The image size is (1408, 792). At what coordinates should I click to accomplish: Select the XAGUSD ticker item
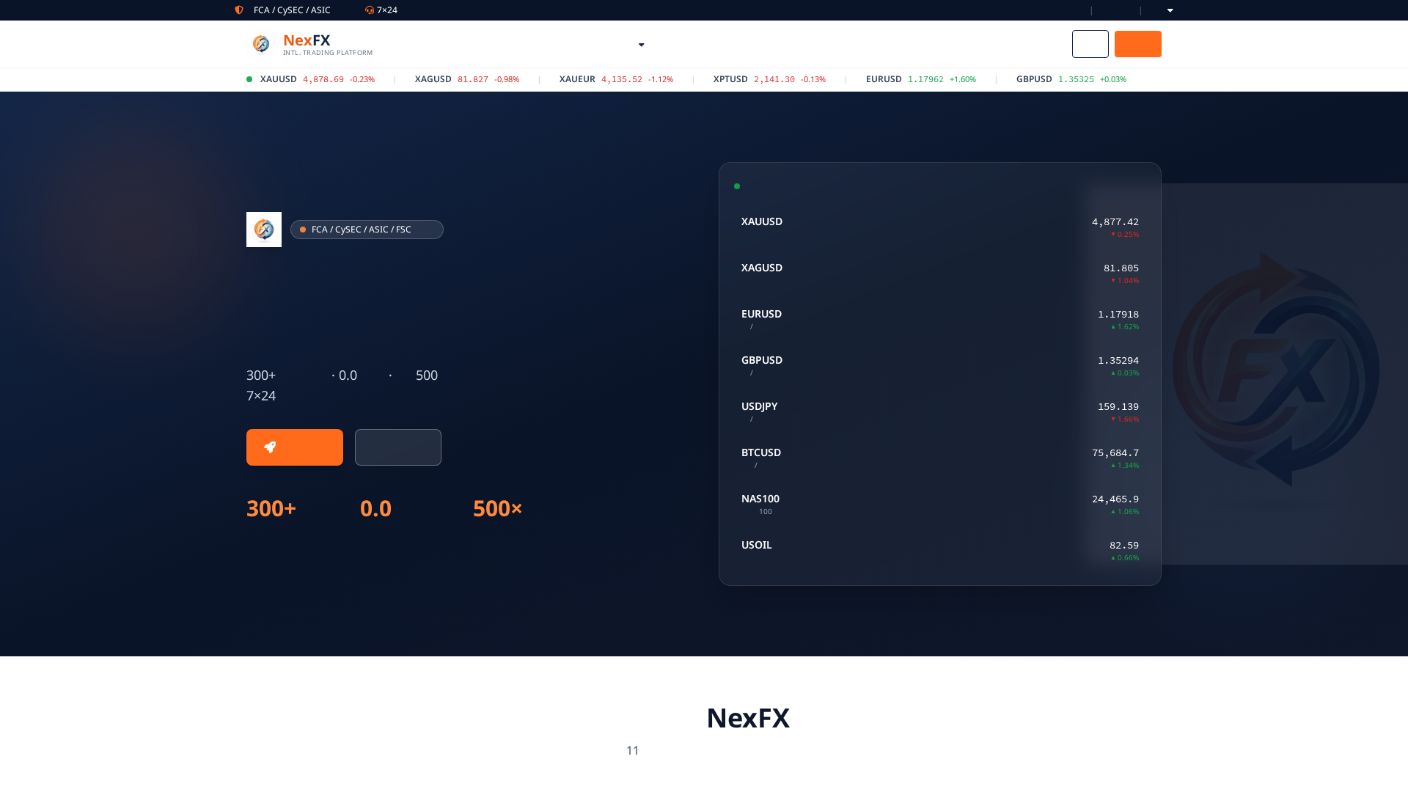click(x=467, y=79)
